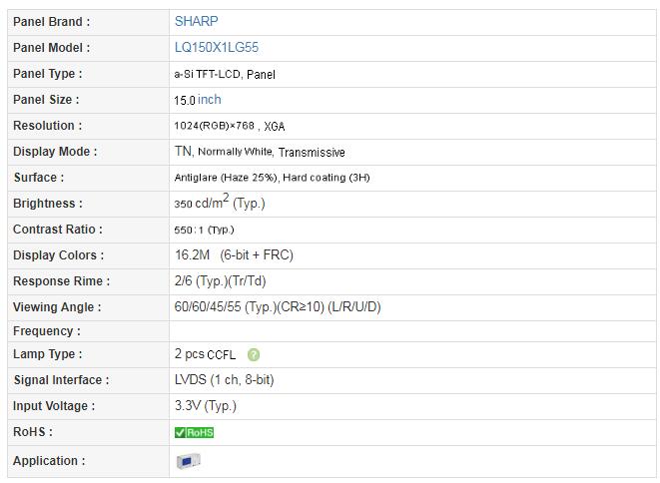This screenshot has width=660, height=483.
Task: Open the LQ150X1LG55 panel model link
Action: click(x=217, y=47)
